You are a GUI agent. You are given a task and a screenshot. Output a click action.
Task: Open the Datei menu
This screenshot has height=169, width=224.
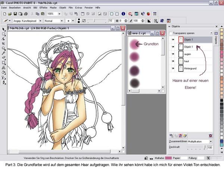point(4,7)
